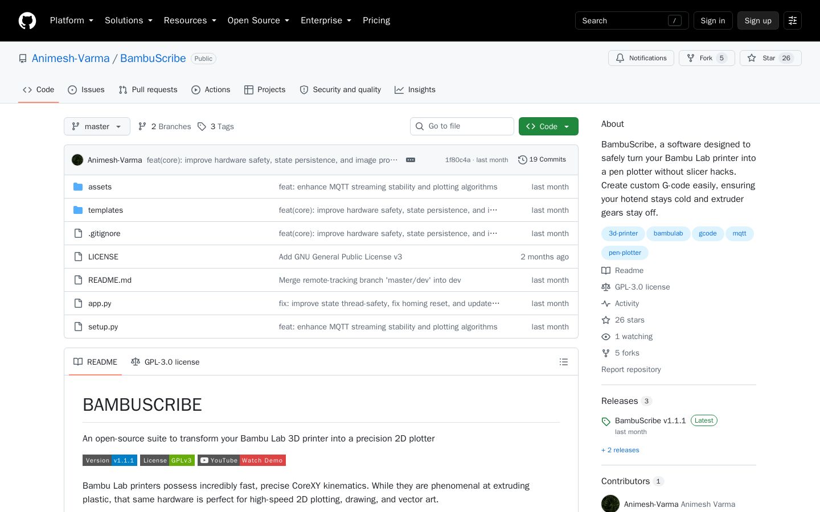The width and height of the screenshot is (820, 512).
Task: Focus the top Search field
Action: click(632, 20)
